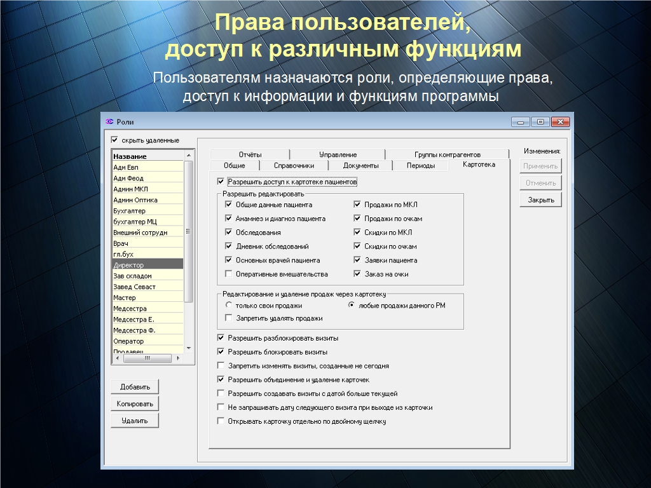Check 'Запретить удалять продажи' option
This screenshot has height=488, width=651.
coord(229,318)
